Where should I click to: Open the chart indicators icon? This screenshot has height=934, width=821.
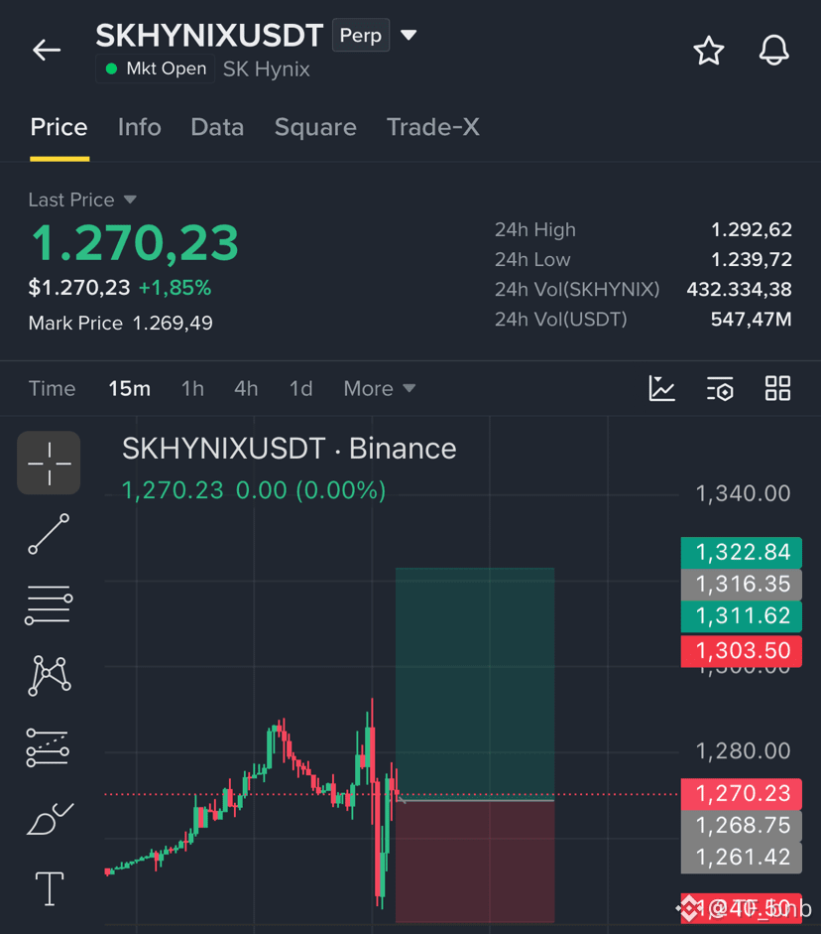tap(661, 388)
